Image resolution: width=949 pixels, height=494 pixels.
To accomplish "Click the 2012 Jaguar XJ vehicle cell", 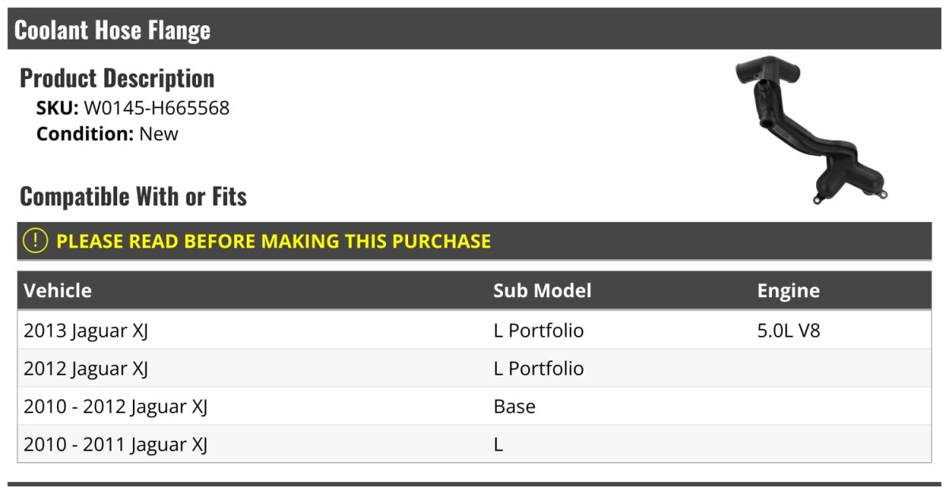I will tap(86, 368).
